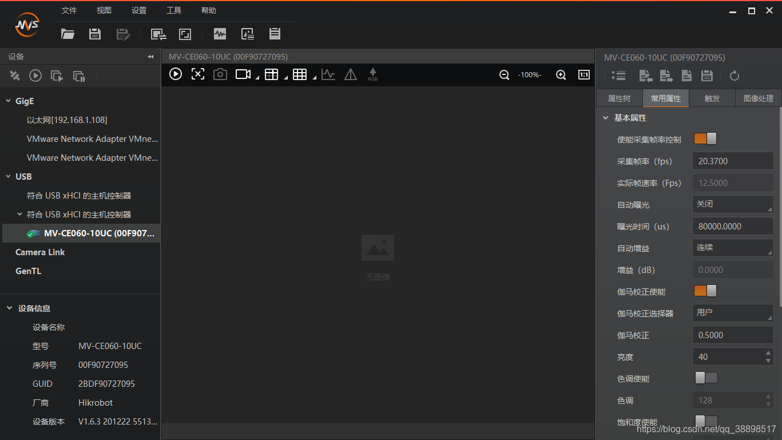Image resolution: width=782 pixels, height=440 pixels.
Task: Switch to the 图像处理 tab
Action: click(759, 98)
